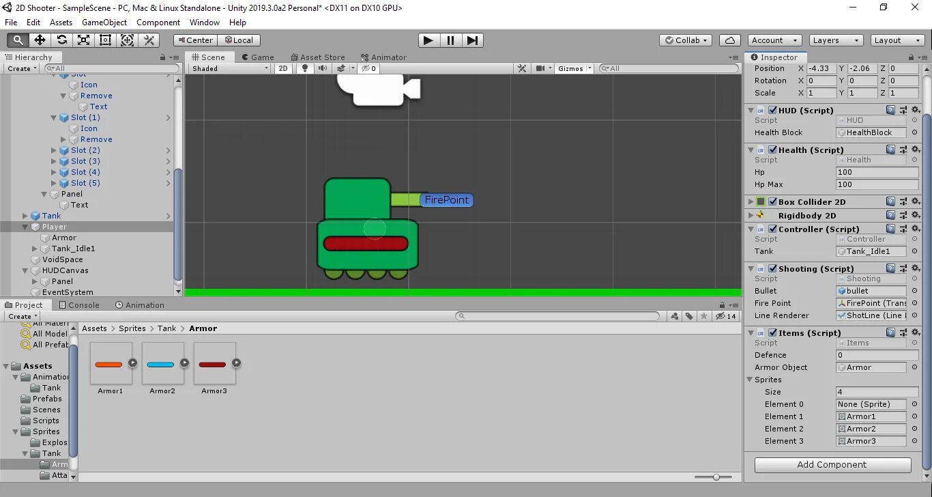932x497 pixels.
Task: Open the Gizmos dropdown
Action: tap(574, 68)
